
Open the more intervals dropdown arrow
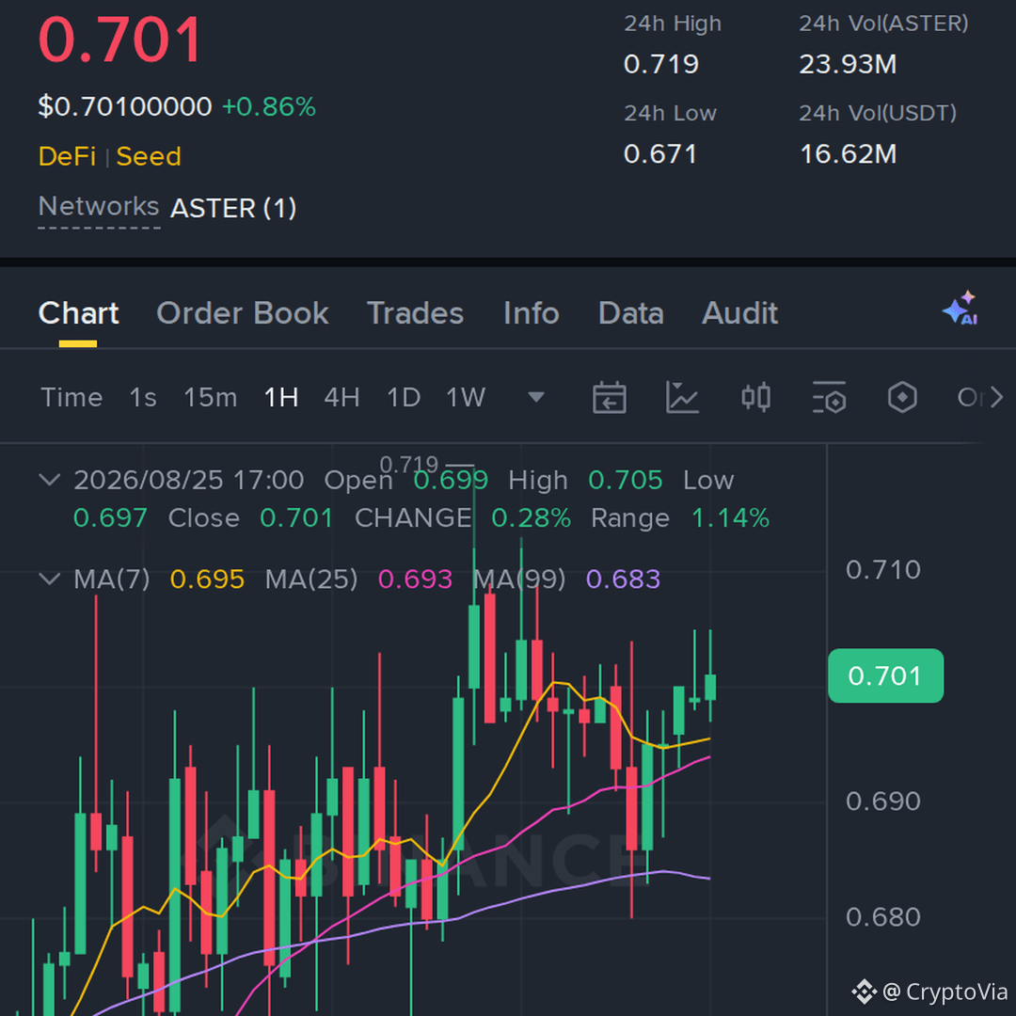[536, 397]
